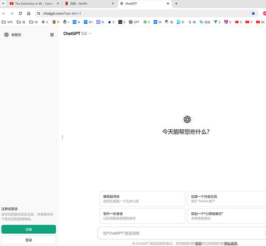266x246 pixels.
Task: Open the E bookmark with green diamond
Action: (x=147, y=22)
